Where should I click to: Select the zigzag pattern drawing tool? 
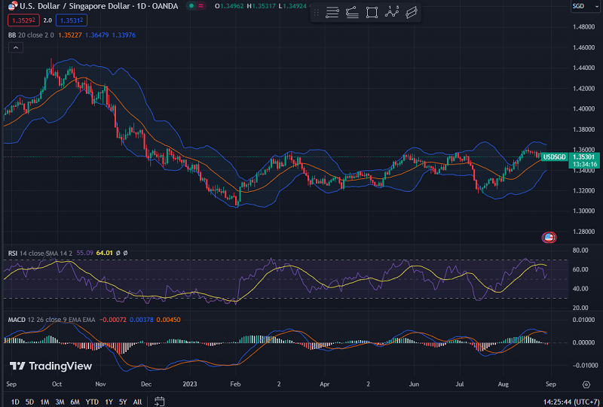click(x=391, y=13)
